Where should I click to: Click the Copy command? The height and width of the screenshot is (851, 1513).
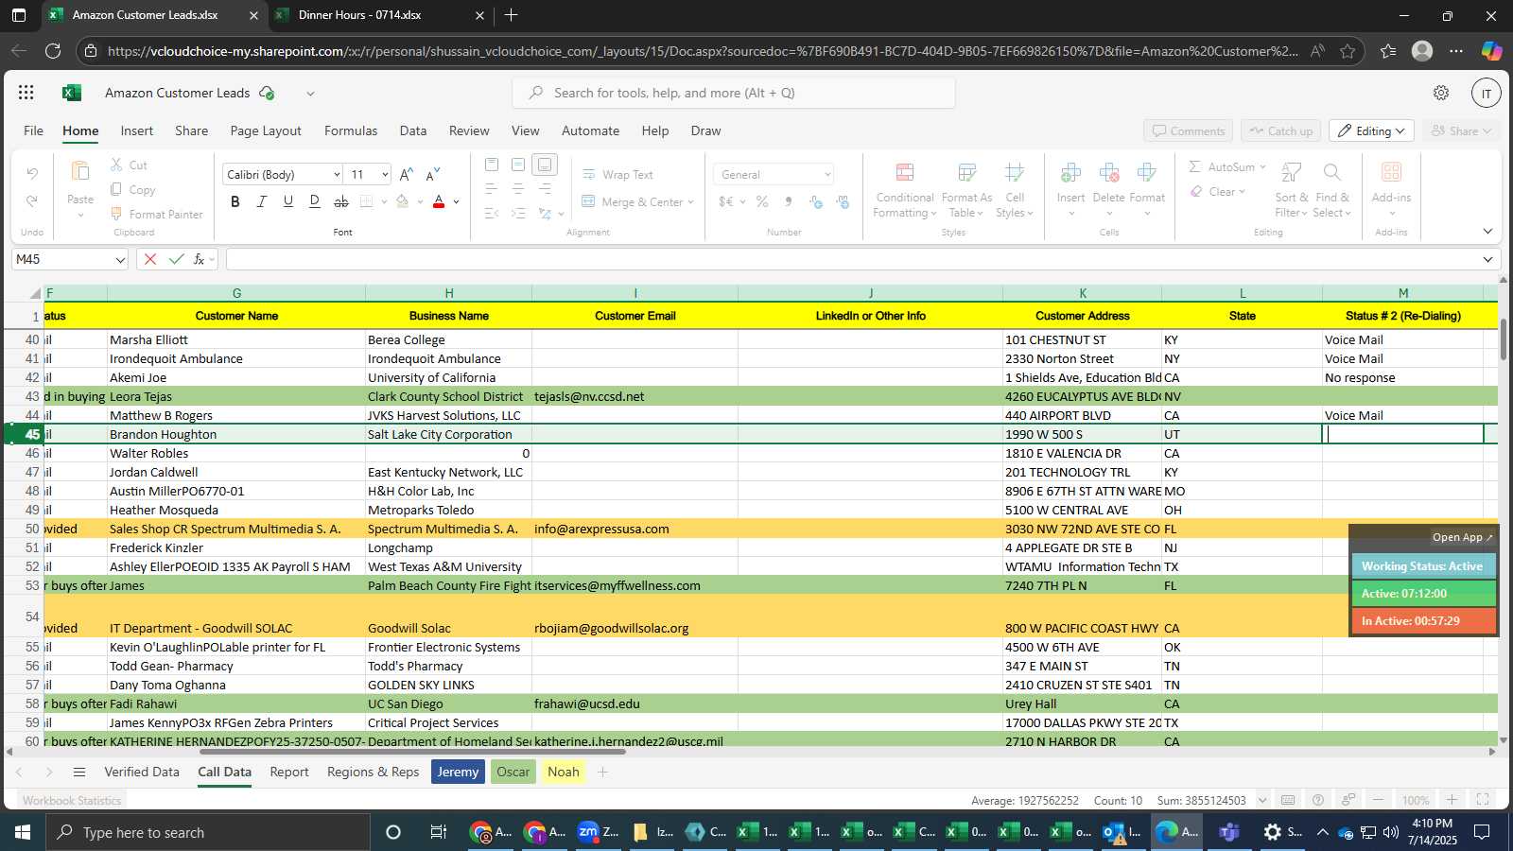tap(132, 189)
